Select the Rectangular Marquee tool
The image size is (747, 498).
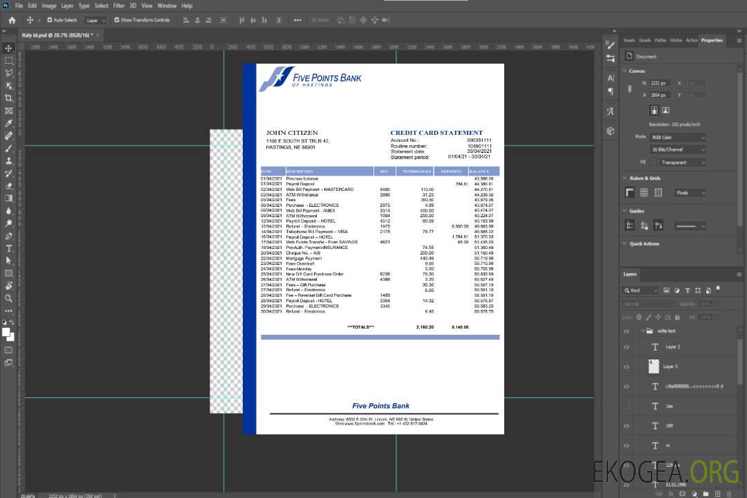coord(8,61)
